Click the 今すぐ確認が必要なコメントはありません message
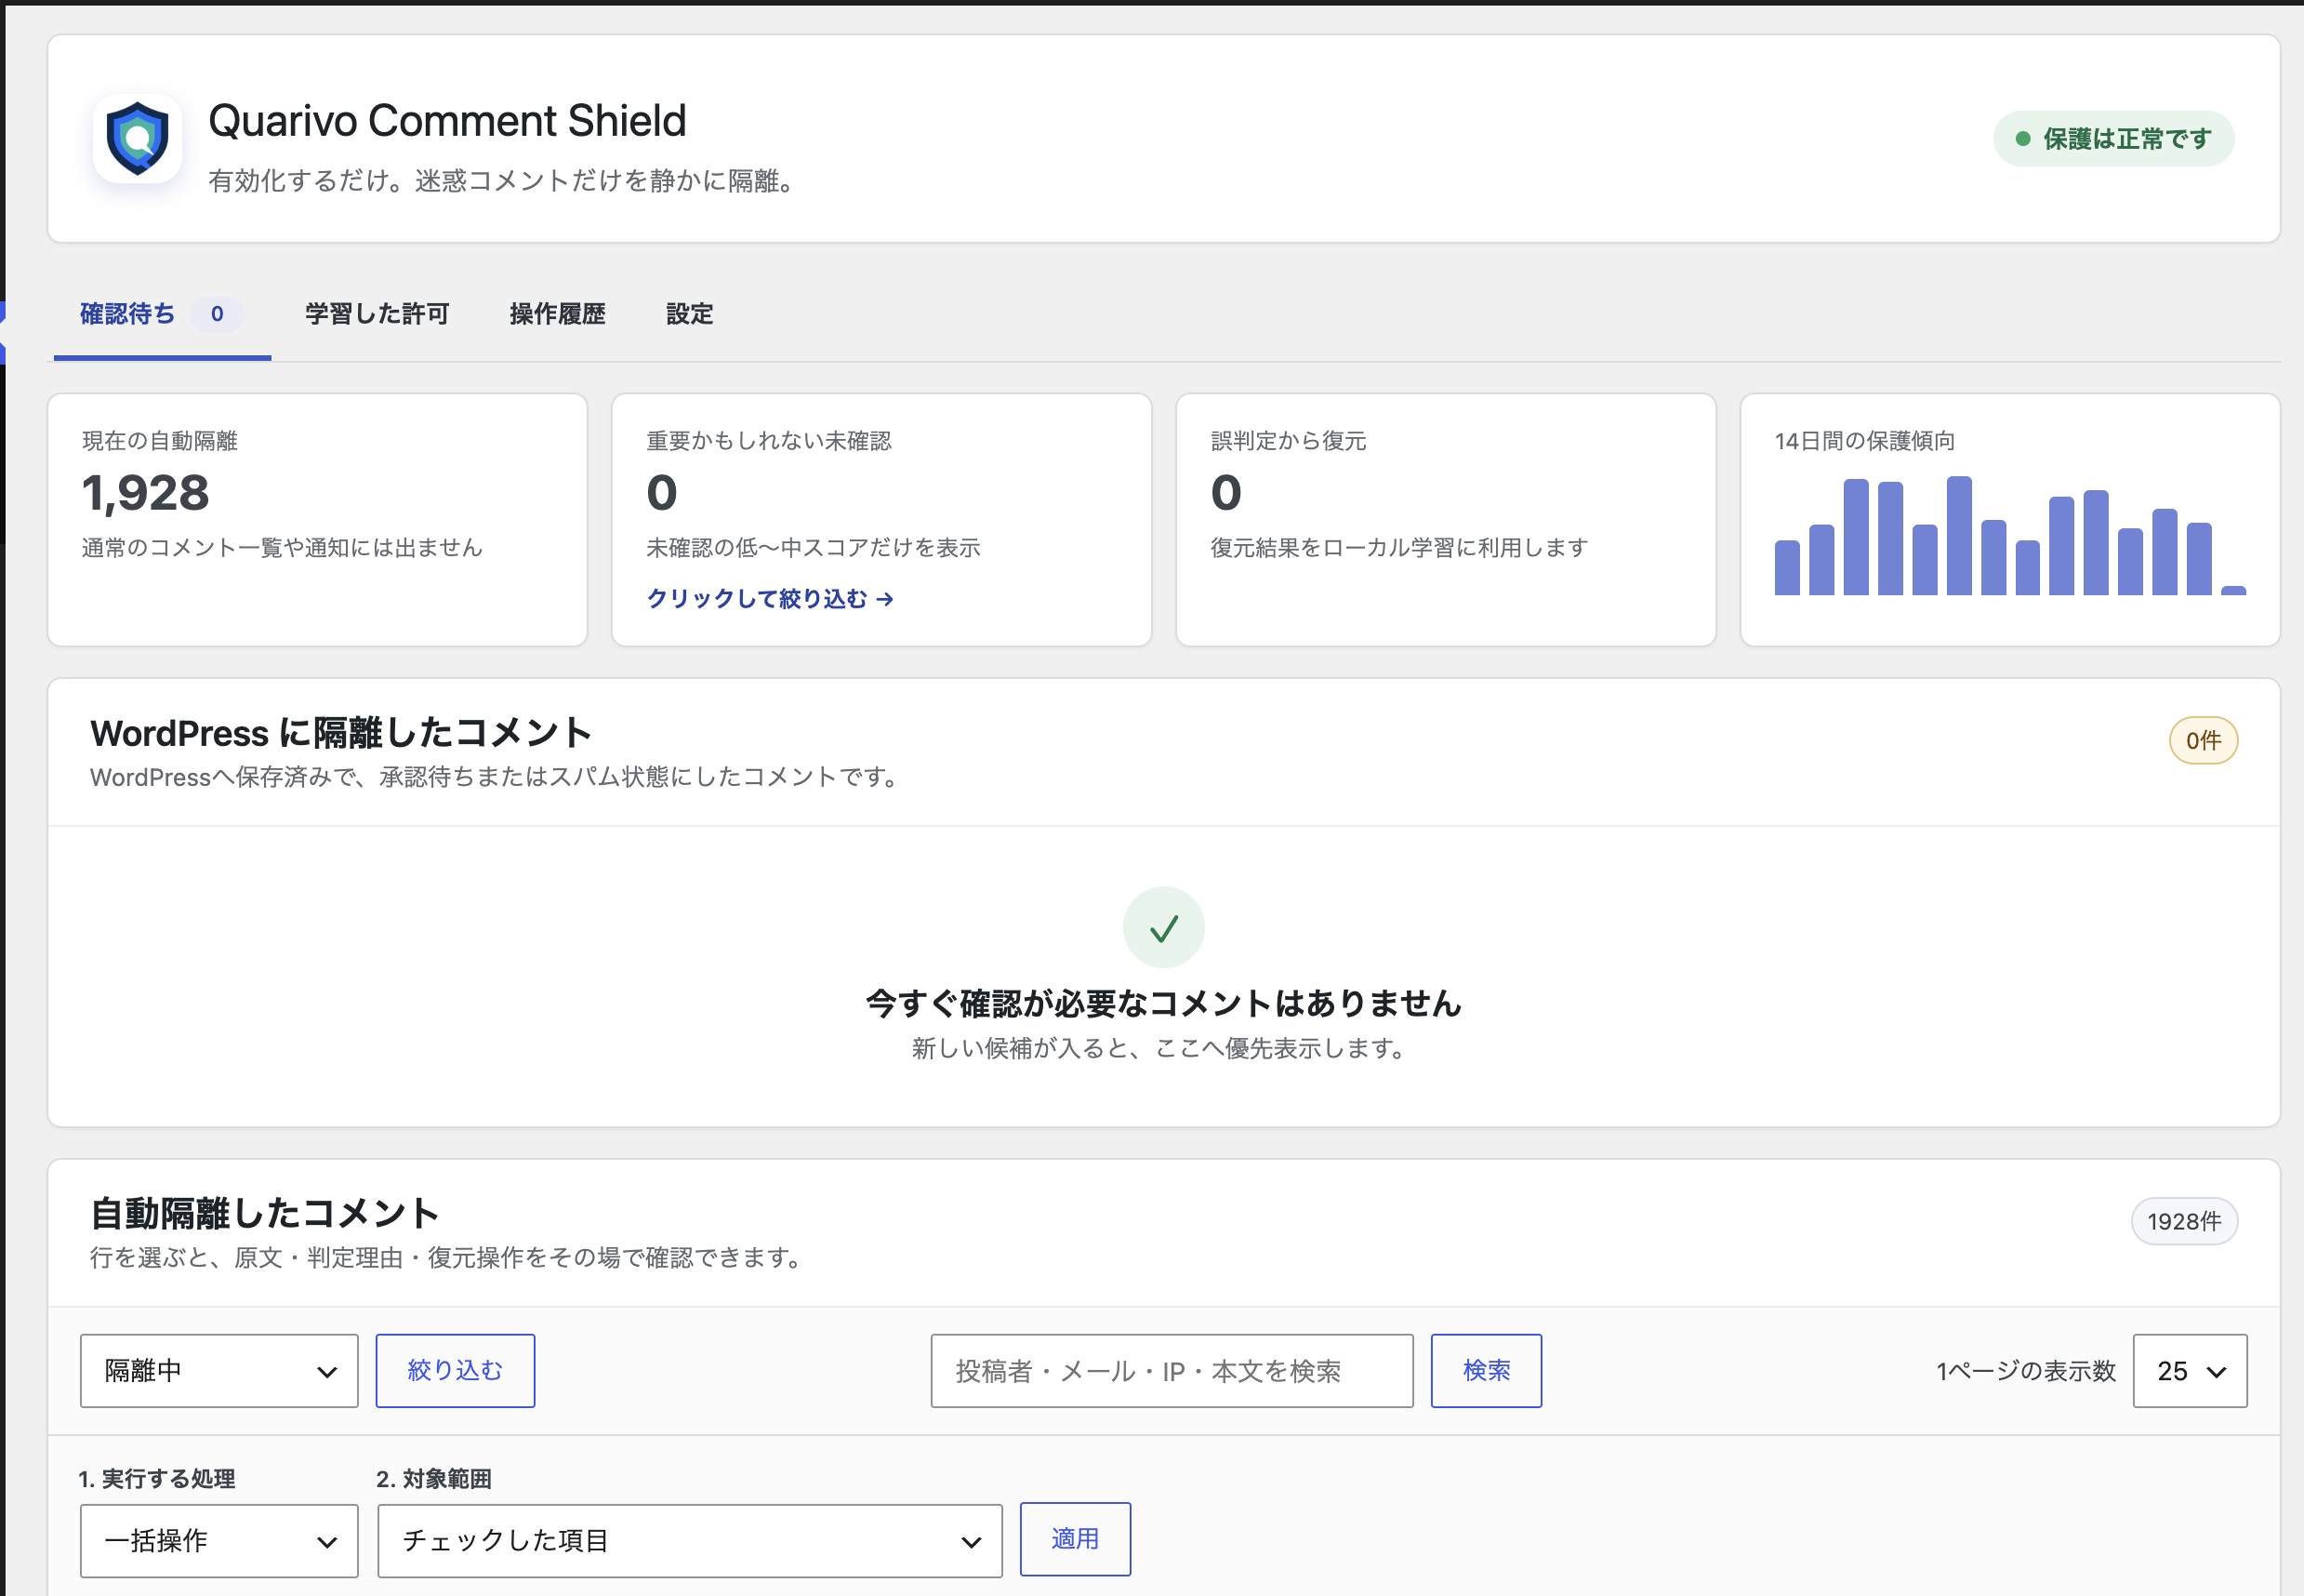 pos(1163,1003)
